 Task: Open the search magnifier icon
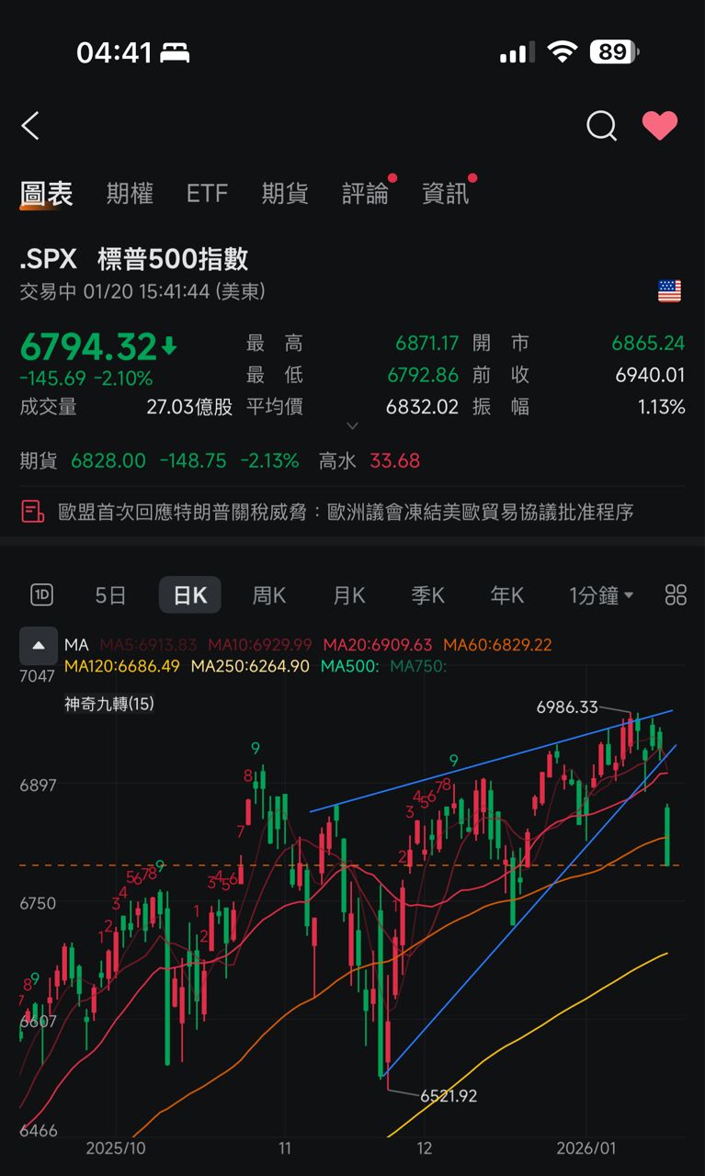[x=601, y=126]
